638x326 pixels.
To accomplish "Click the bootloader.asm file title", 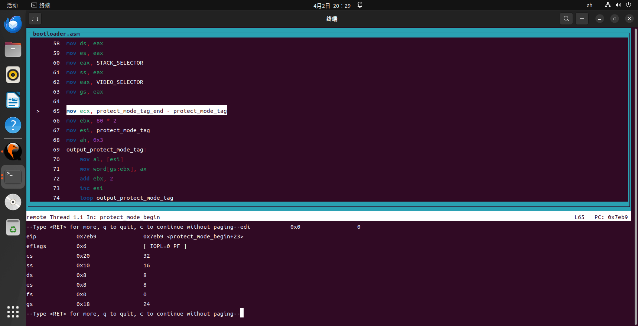I will (56, 34).
